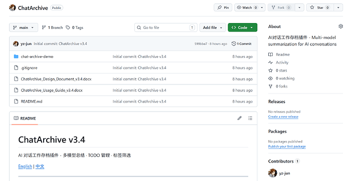Click the book icon beside Readme
346x181 pixels.
pyautogui.click(x=270, y=54)
